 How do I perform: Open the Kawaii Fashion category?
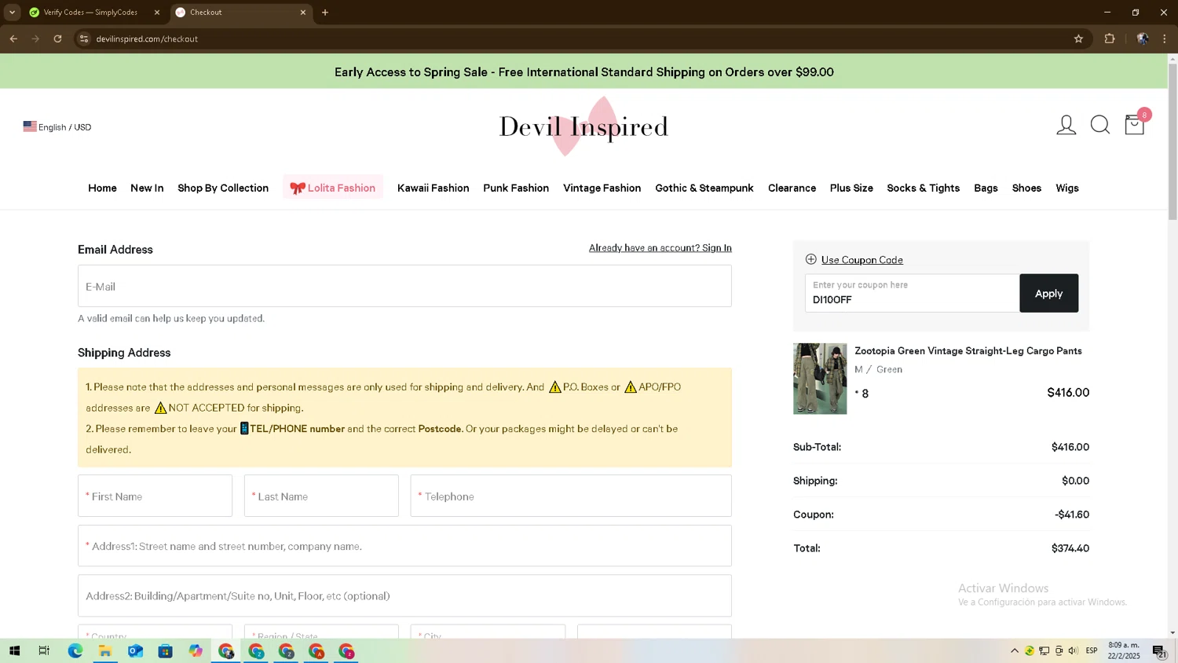pos(433,188)
